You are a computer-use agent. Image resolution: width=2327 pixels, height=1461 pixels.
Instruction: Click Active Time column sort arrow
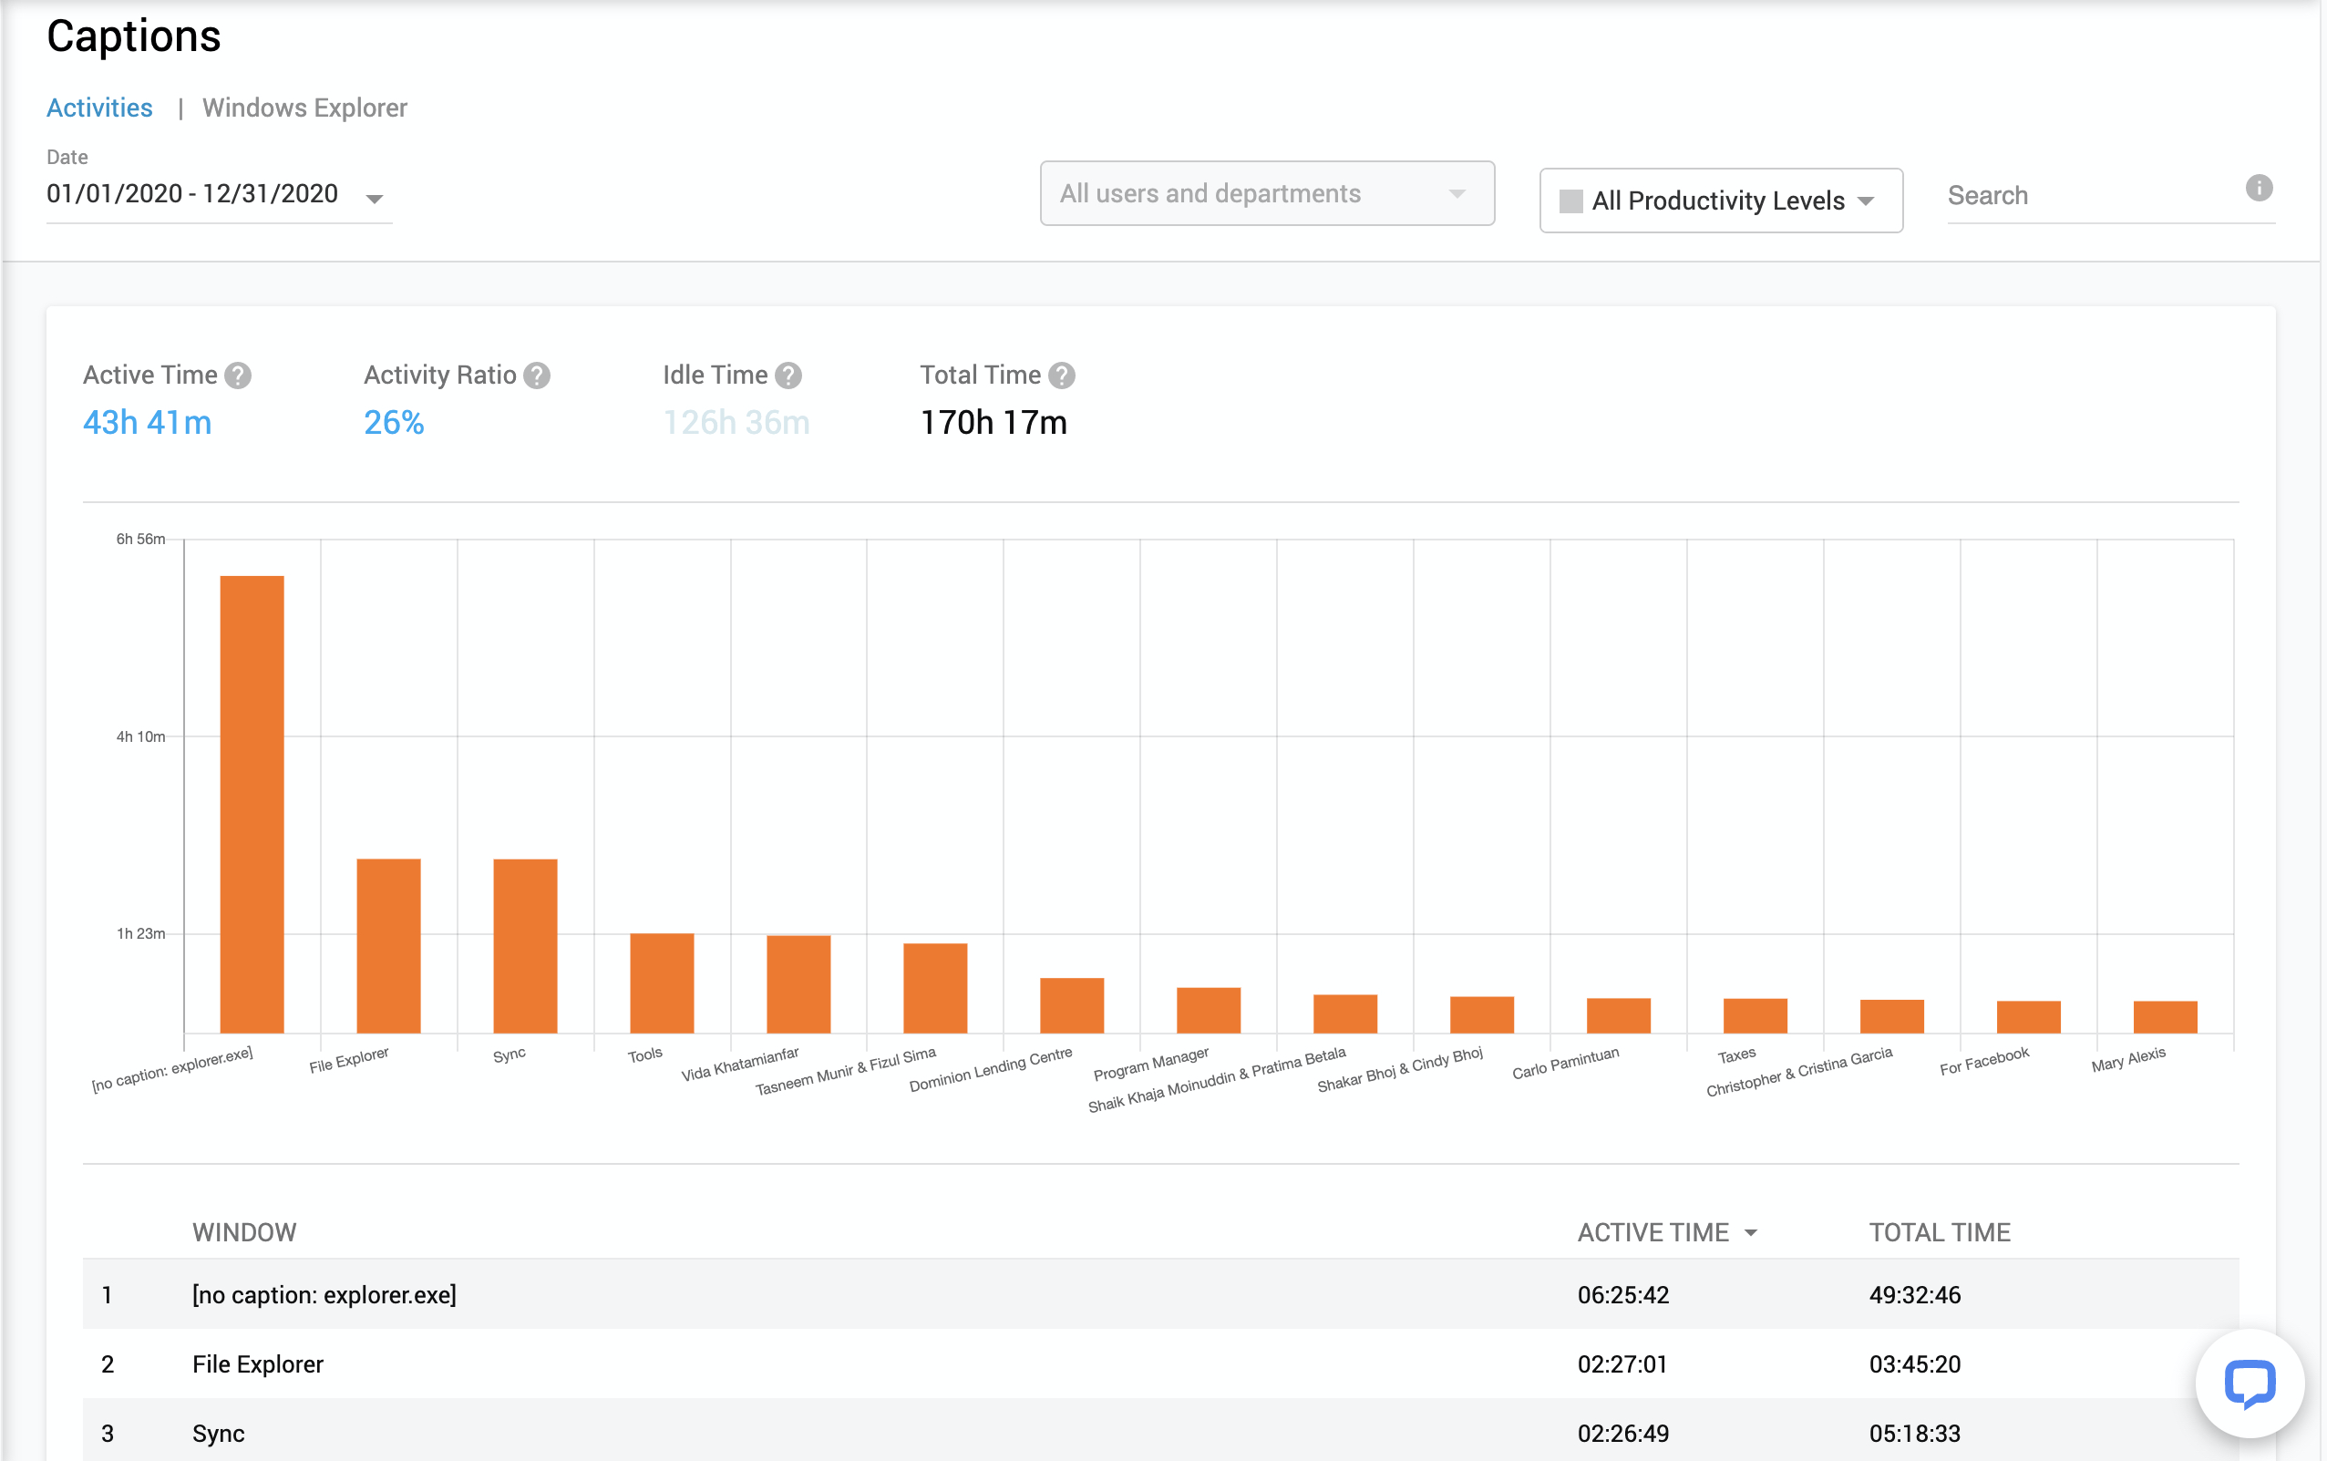coord(1751,1233)
